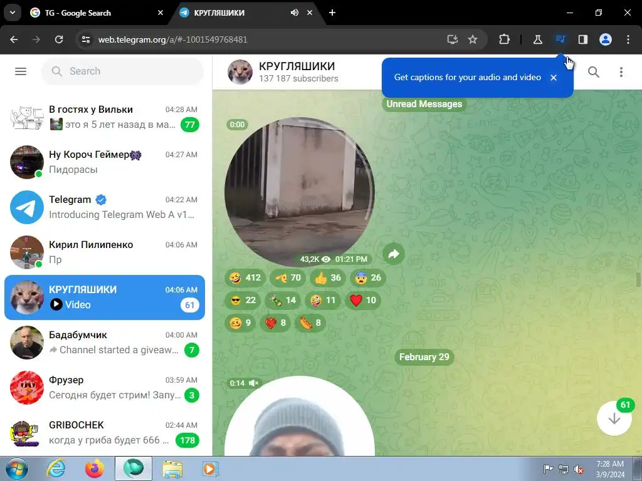Image resolution: width=642 pixels, height=481 pixels.
Task: Forward the round video with share arrow
Action: tap(394, 254)
